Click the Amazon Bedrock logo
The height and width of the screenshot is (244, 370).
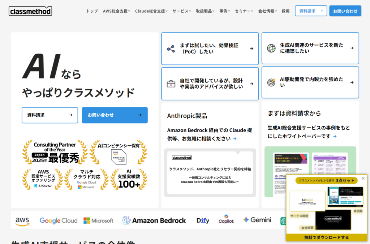coord(154,221)
